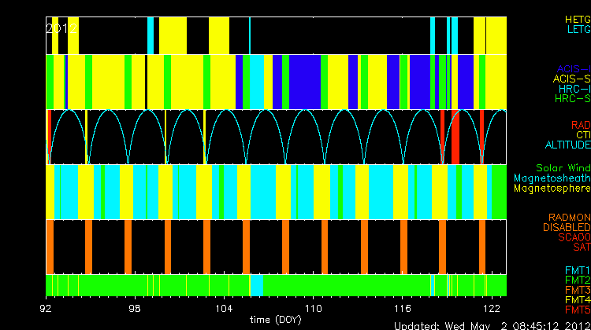Screen dimensions: 591x330
Task: Select the ALTITUDE legend label
Action: [x=567, y=145]
